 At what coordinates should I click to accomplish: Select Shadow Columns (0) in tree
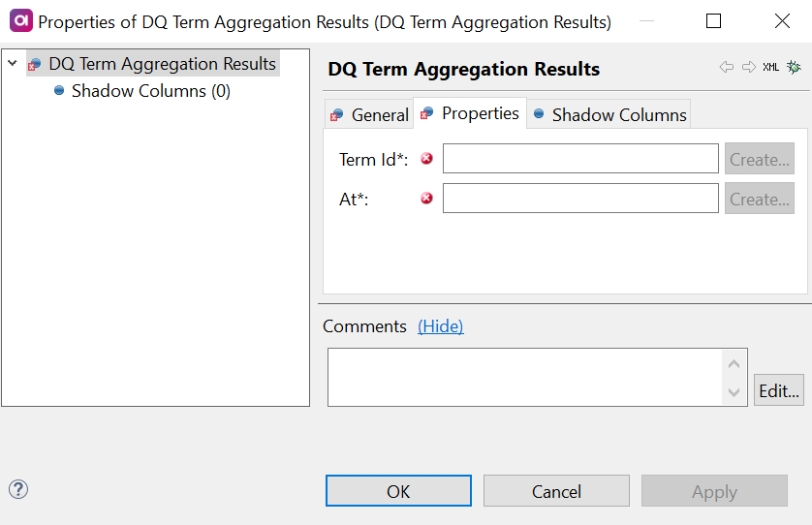[x=150, y=91]
